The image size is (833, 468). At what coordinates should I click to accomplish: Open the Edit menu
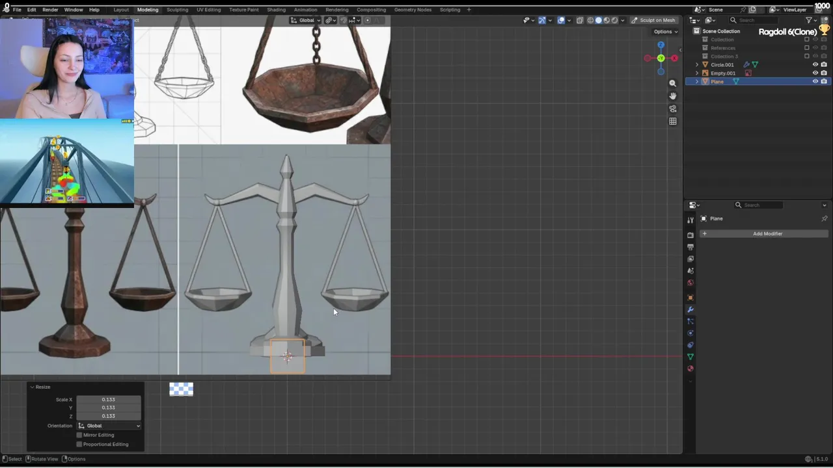[x=31, y=10]
